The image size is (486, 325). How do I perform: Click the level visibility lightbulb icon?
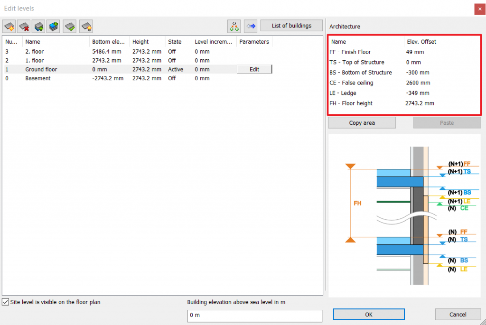86,26
